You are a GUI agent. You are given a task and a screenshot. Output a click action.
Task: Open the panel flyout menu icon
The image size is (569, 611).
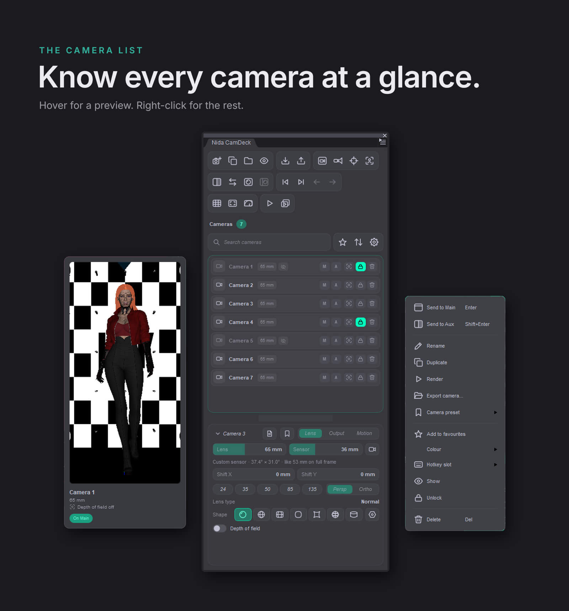point(383,142)
